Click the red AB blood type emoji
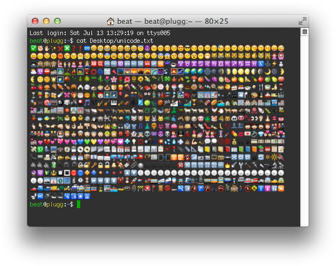336x266 pixels. tap(94, 64)
